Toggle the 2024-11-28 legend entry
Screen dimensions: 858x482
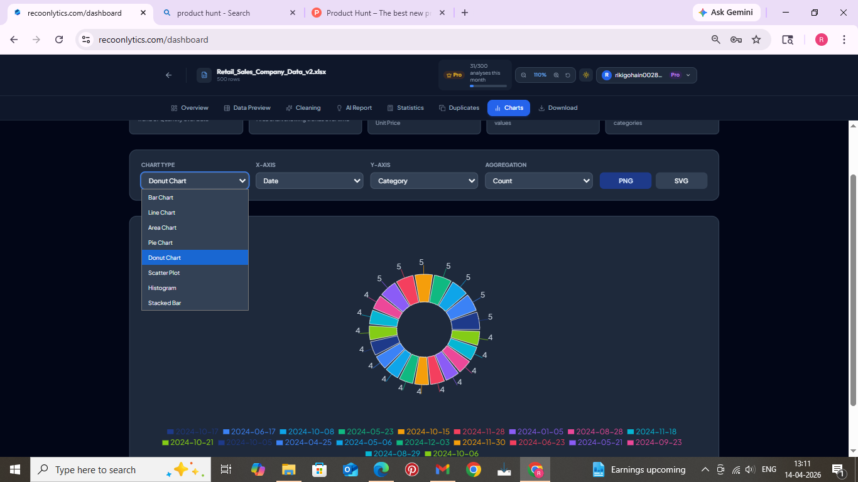[x=479, y=432]
